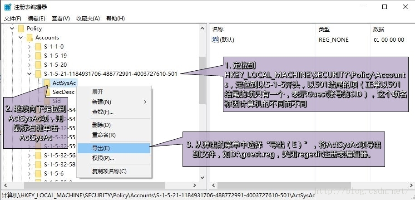The image size is (415, 200).
Task: Select the Accounts tree key
Action: pyautogui.click(x=47, y=38)
